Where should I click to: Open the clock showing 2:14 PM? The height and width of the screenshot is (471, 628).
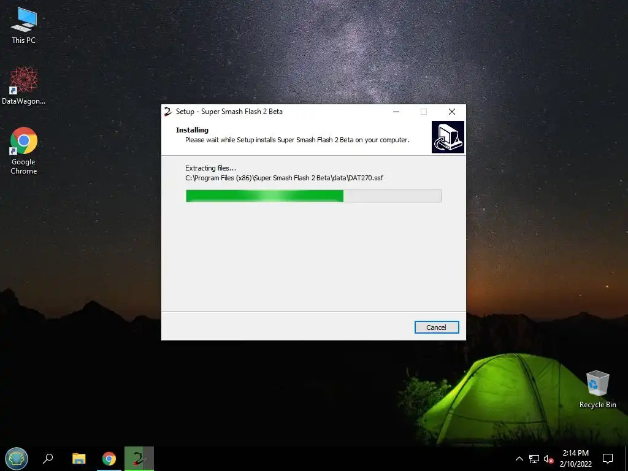tap(575, 459)
